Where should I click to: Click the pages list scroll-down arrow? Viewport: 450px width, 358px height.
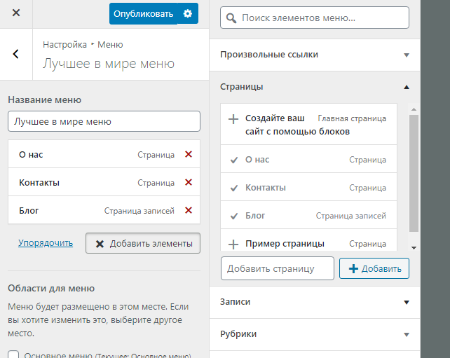point(414,247)
